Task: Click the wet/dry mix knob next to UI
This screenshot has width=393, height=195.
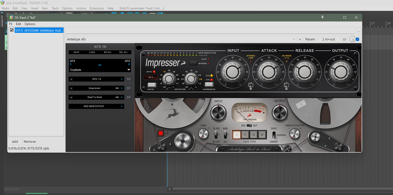Action: 352,39
